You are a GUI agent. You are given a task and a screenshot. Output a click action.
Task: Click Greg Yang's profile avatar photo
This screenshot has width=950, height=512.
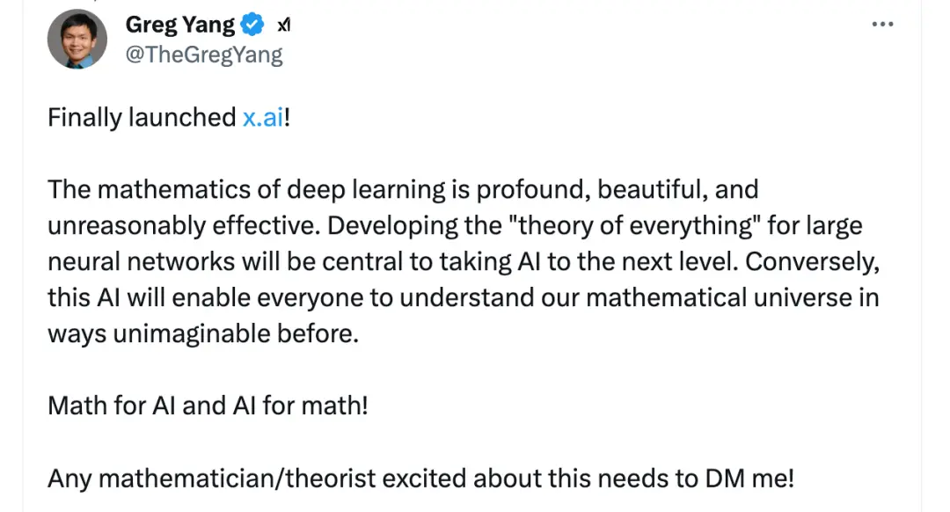pyautogui.click(x=77, y=39)
